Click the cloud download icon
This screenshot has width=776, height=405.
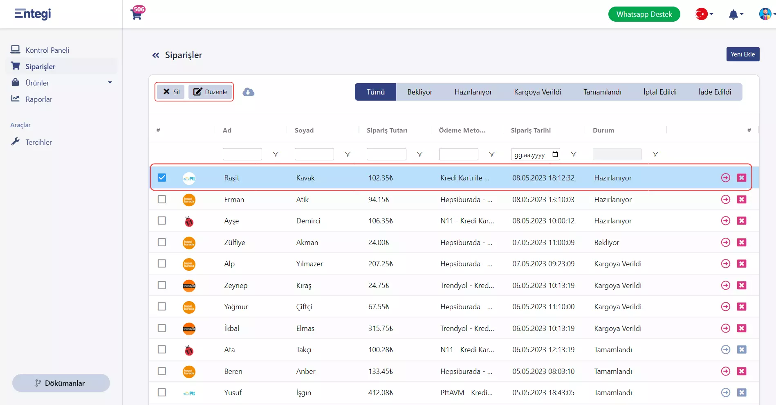248,92
